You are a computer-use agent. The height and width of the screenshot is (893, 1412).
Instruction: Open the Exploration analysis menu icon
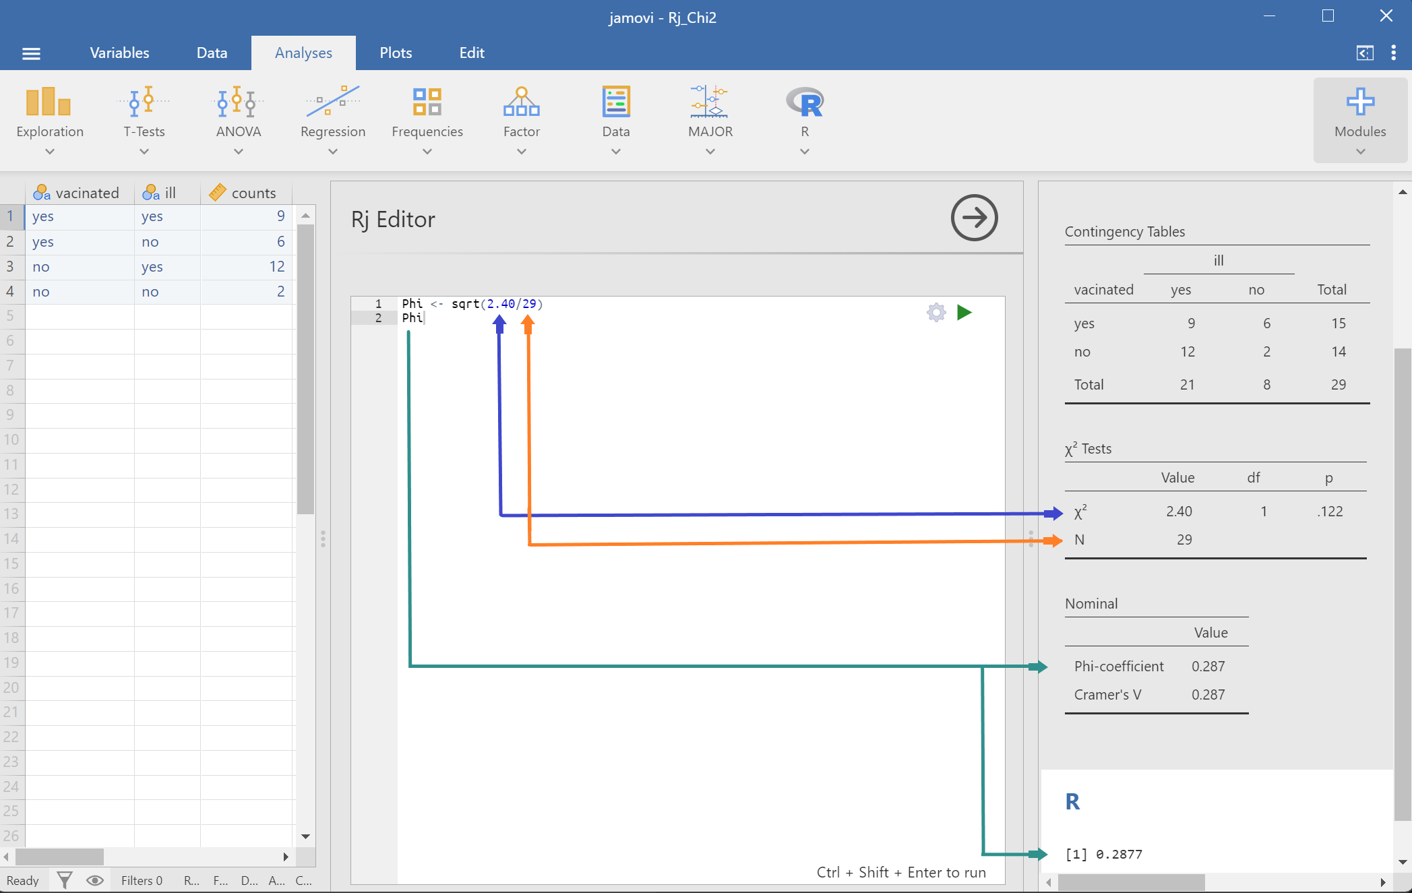coord(49,102)
